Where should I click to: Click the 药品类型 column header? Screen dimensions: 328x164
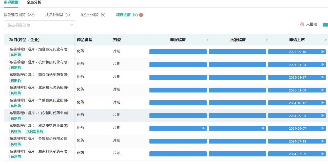coord(85,40)
